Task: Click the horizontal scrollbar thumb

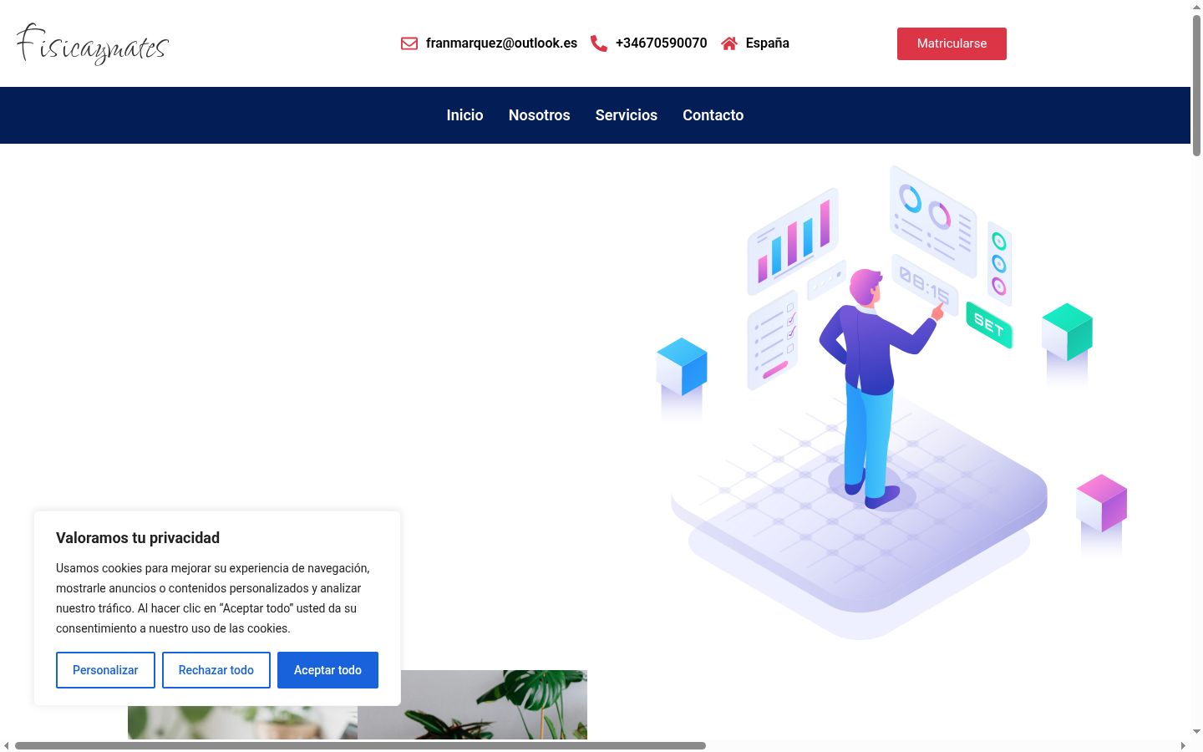Action: coord(360,745)
